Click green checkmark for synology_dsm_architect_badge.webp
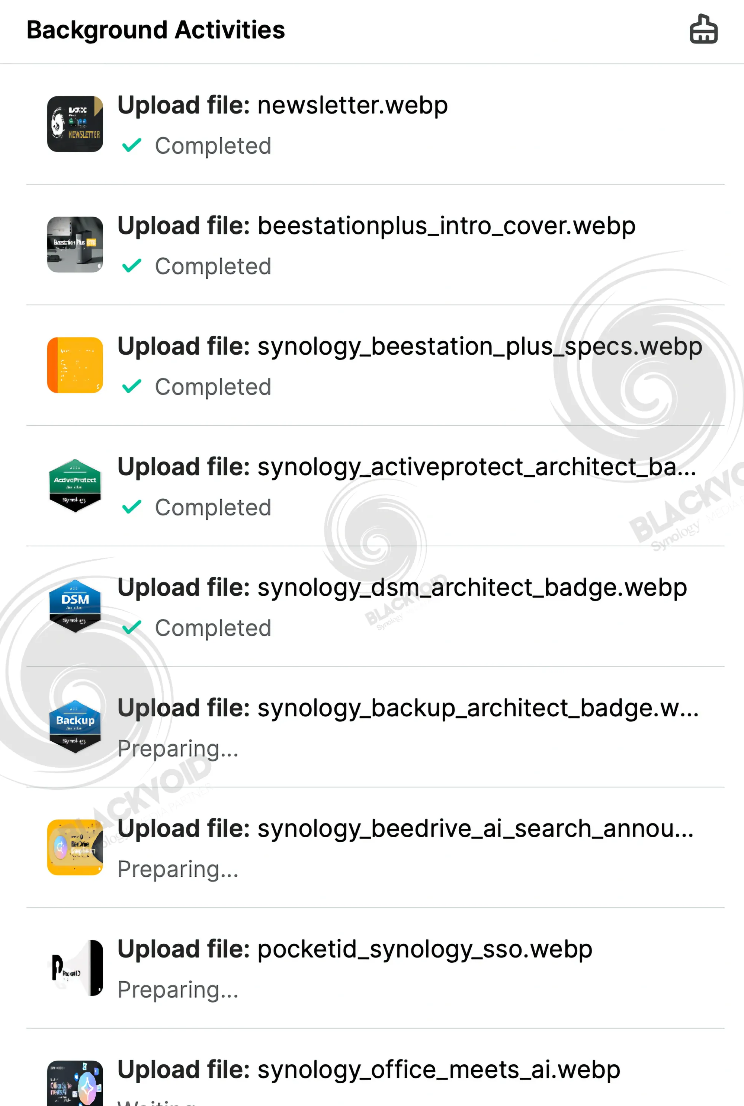 (131, 627)
